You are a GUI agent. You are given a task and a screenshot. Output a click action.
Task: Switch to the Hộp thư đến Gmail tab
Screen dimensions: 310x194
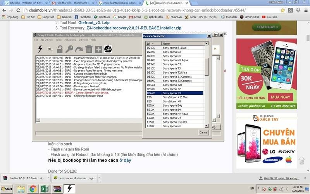[x=73, y=3]
